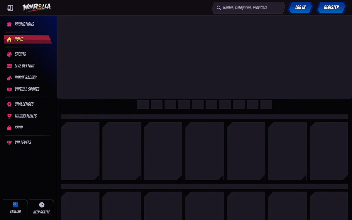
Task: Click the Home house icon
Action: [9, 39]
